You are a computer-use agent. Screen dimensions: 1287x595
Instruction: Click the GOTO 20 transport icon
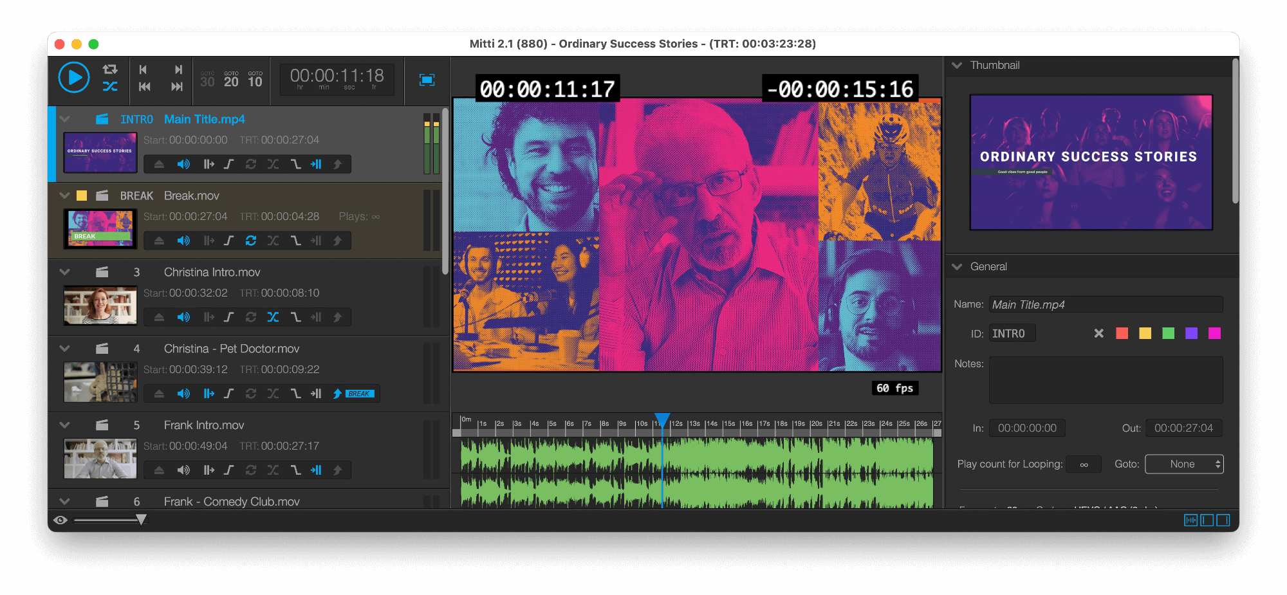point(231,78)
